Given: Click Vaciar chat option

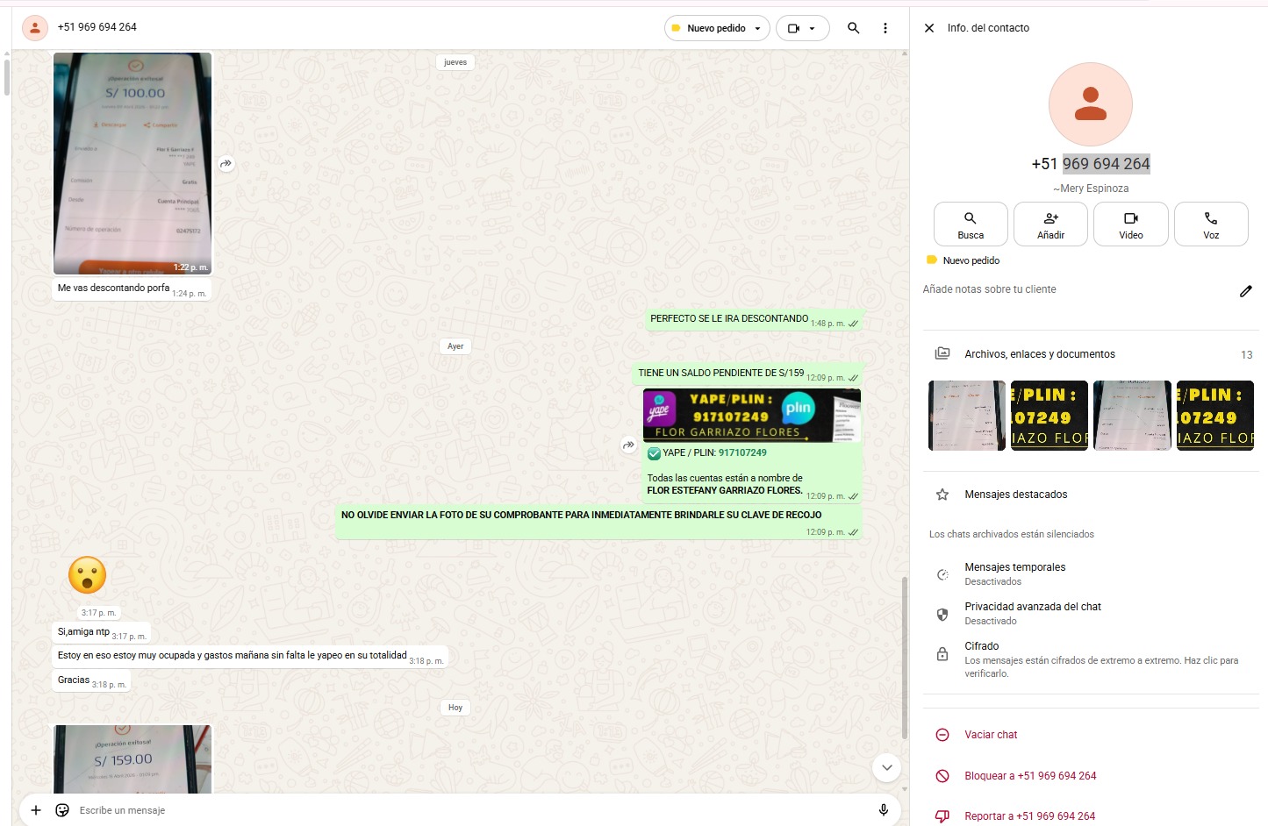Looking at the screenshot, I should [x=991, y=735].
